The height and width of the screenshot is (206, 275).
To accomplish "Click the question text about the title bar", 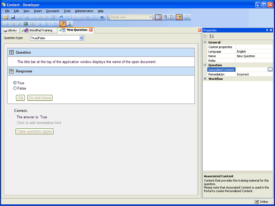I will (x=87, y=62).
